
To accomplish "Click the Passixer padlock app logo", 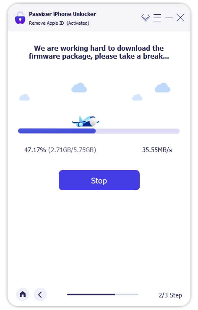I will click(x=20, y=18).
